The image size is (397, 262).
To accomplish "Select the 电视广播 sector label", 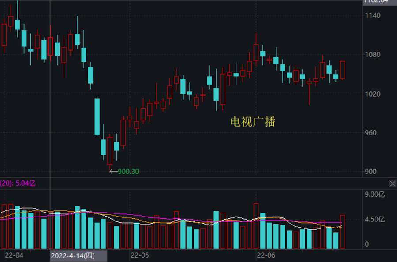I will click(253, 122).
